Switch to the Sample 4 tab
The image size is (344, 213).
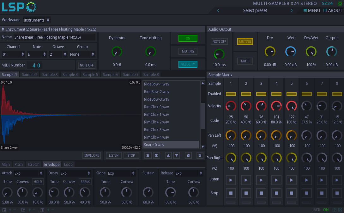coord(70,75)
